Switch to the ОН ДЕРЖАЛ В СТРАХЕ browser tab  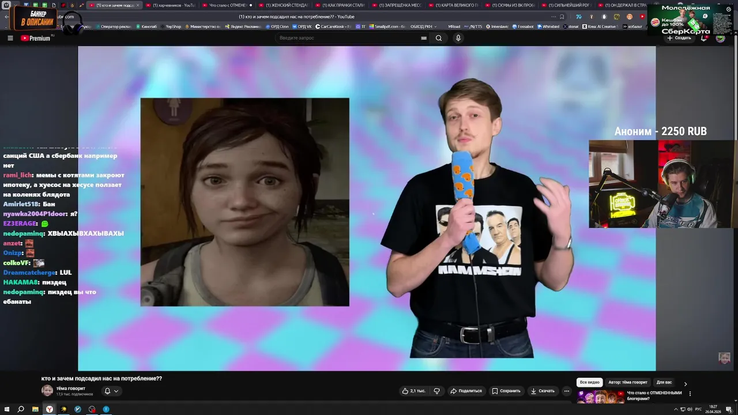pos(622,5)
